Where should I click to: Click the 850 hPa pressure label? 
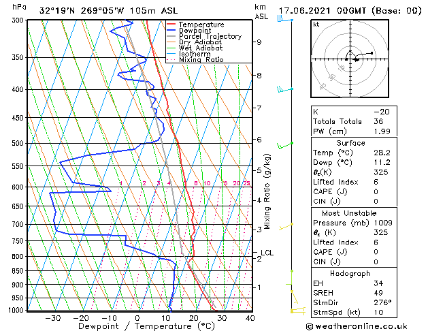click(x=19, y=271)
